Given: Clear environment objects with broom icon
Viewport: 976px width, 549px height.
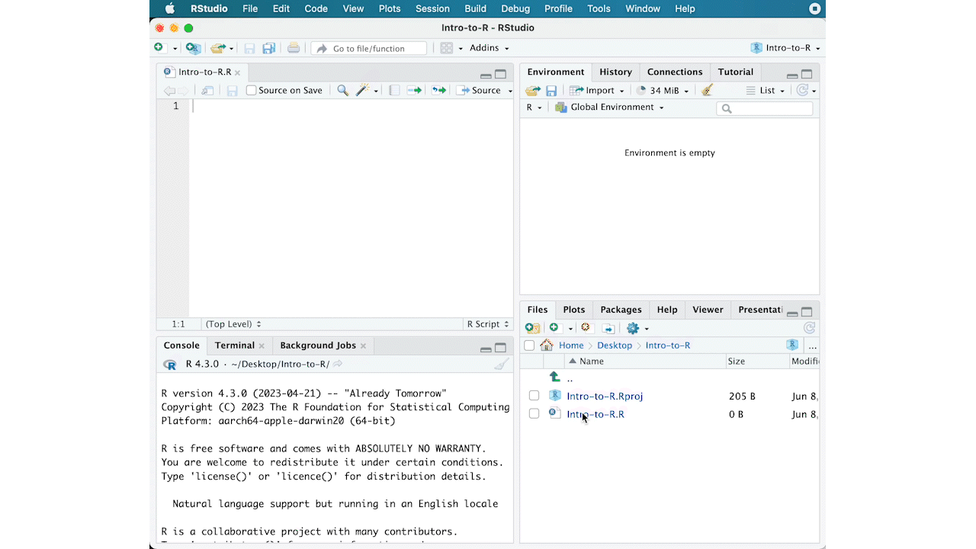Looking at the screenshot, I should (707, 90).
